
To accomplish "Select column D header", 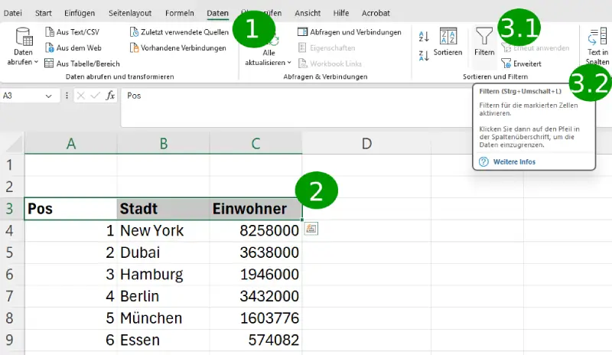I will (x=366, y=143).
